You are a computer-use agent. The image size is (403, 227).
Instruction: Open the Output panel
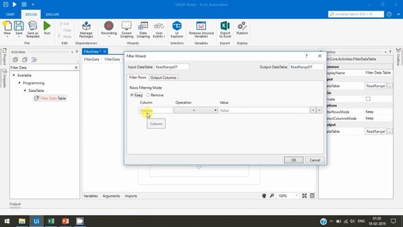click(x=15, y=204)
